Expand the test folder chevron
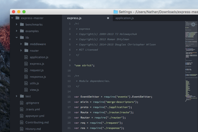 [16, 96]
